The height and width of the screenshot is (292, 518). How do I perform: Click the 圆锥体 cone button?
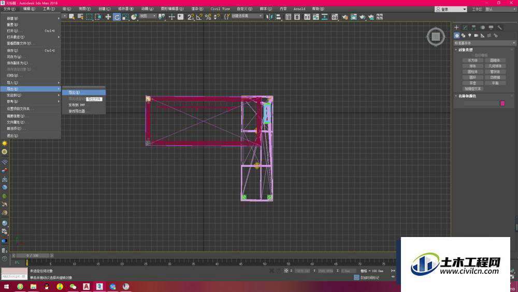pyautogui.click(x=495, y=61)
